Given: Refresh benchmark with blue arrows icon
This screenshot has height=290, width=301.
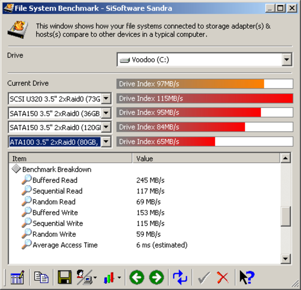Looking at the screenshot, I should pos(180,277).
